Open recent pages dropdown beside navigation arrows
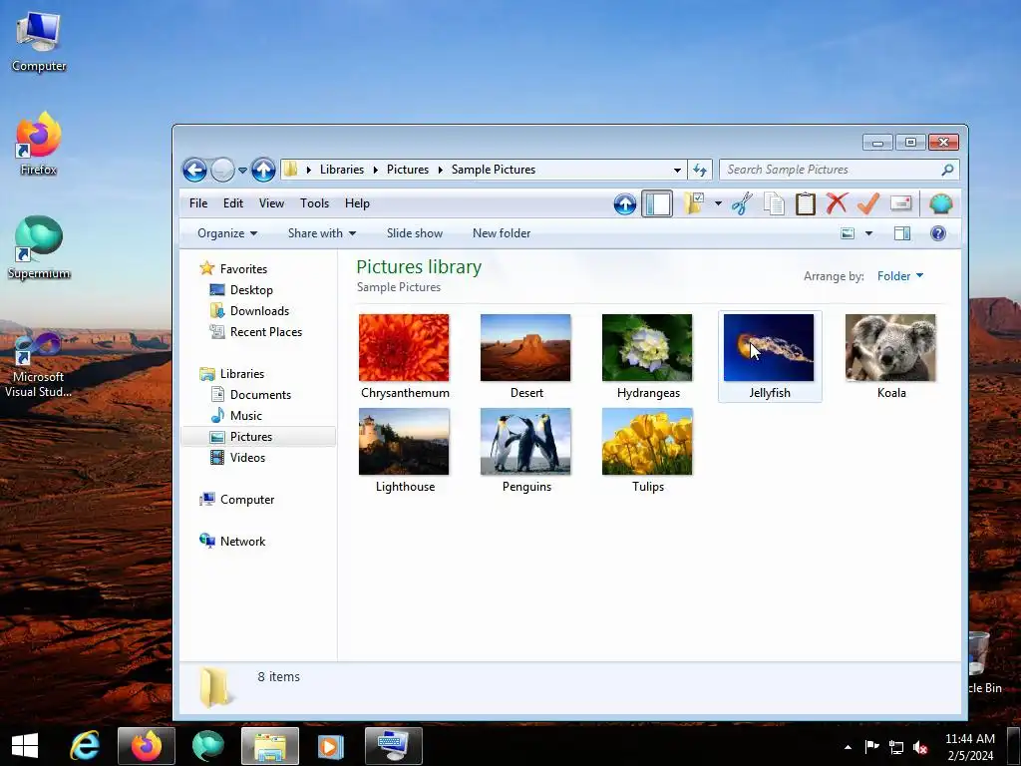Screen dimensions: 1021x766 tap(242, 171)
